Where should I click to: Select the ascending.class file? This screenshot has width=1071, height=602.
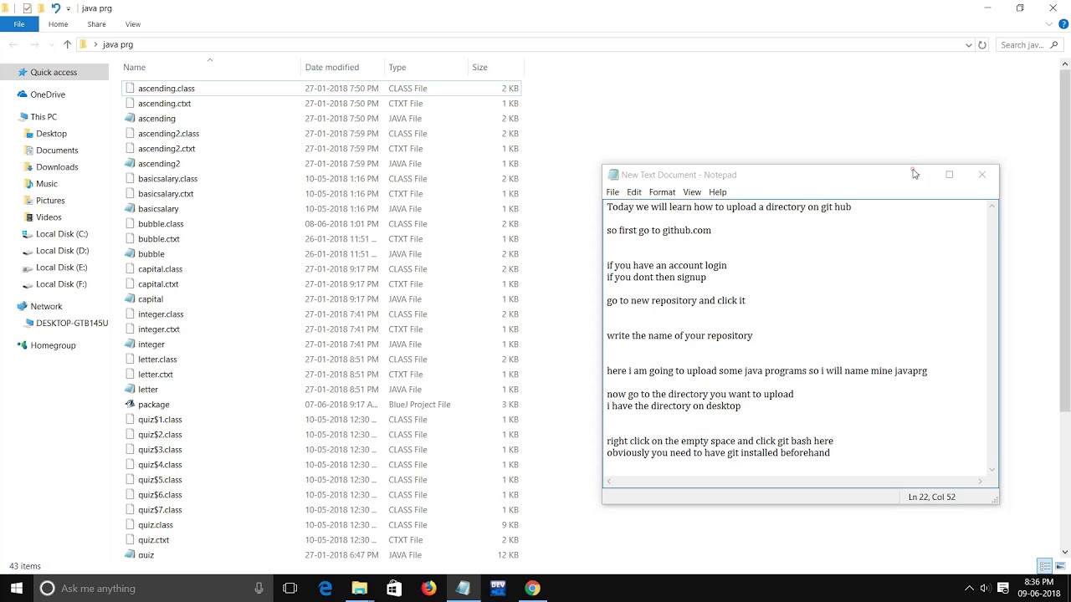coord(321,88)
